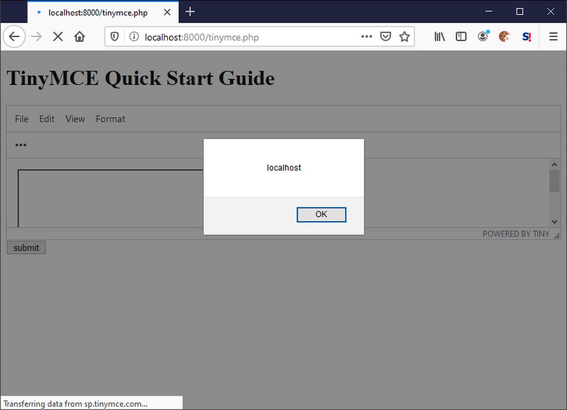The height and width of the screenshot is (410, 567).
Task: Click the tracking protection shield icon
Action: pos(114,37)
